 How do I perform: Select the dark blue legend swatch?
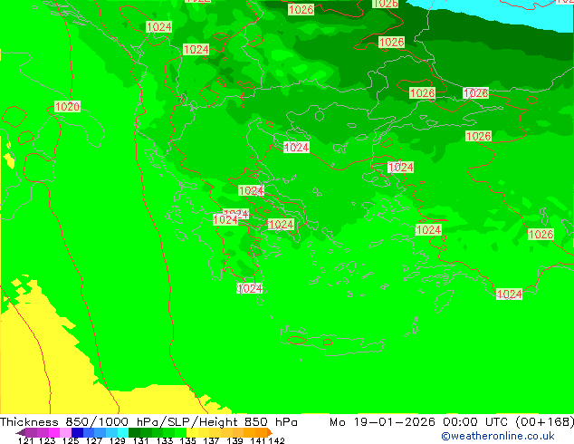(76, 432)
